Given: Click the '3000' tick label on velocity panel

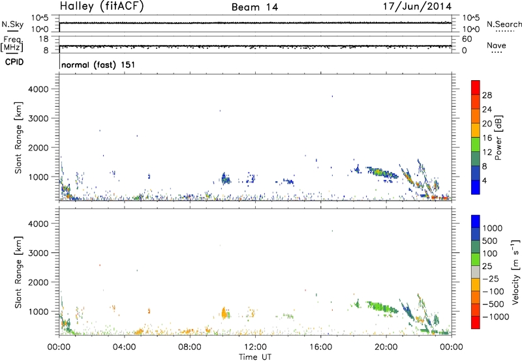Looking at the screenshot, I should click(x=38, y=253).
